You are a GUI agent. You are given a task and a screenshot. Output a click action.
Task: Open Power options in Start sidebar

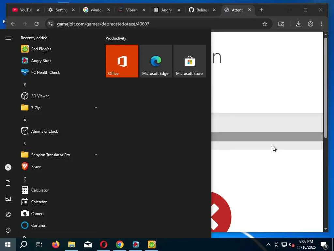click(x=8, y=230)
